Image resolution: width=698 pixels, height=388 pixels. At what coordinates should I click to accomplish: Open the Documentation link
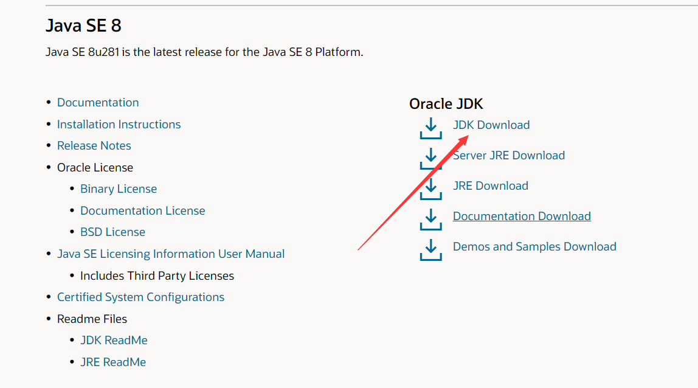pyautogui.click(x=97, y=102)
